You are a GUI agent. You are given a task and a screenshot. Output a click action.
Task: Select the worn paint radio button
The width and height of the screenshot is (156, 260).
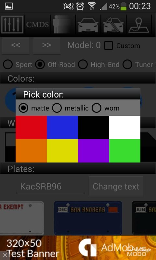tap(97, 108)
